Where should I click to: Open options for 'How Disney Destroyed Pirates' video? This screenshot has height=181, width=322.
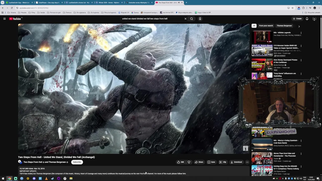tap(301, 60)
